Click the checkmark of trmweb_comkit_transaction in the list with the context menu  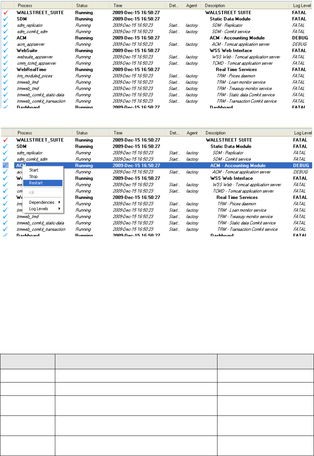point(5,229)
